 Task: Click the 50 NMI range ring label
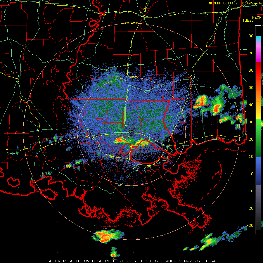coord(131,77)
